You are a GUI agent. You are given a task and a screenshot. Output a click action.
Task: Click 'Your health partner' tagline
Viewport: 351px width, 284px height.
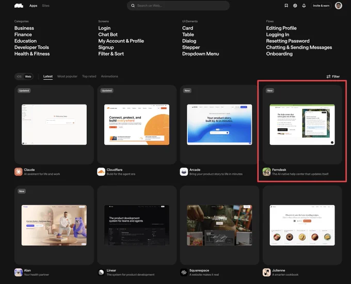point(37,275)
